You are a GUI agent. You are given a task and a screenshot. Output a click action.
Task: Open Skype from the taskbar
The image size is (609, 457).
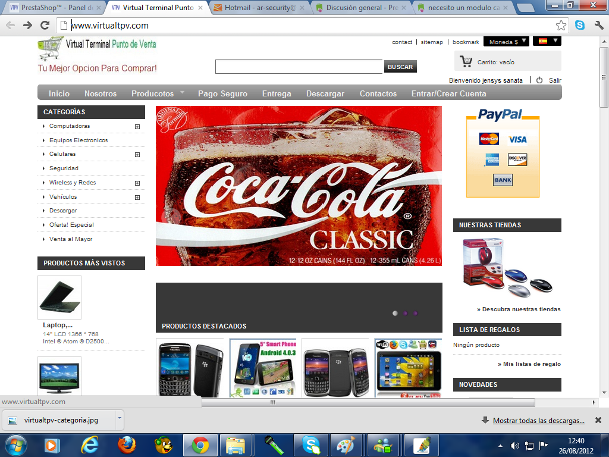point(311,445)
